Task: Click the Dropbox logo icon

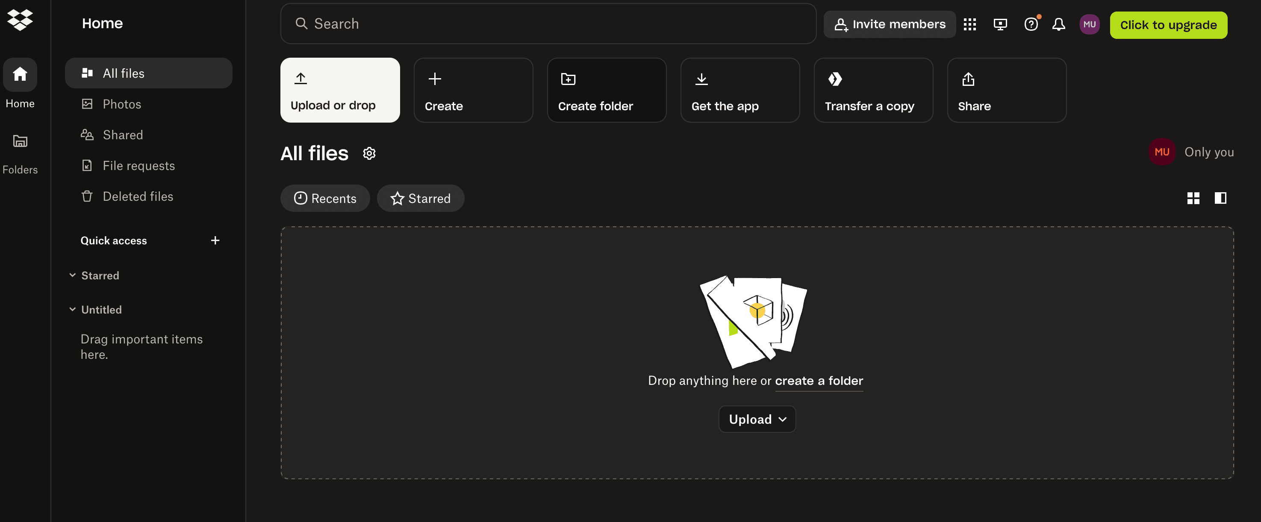Action: click(20, 20)
